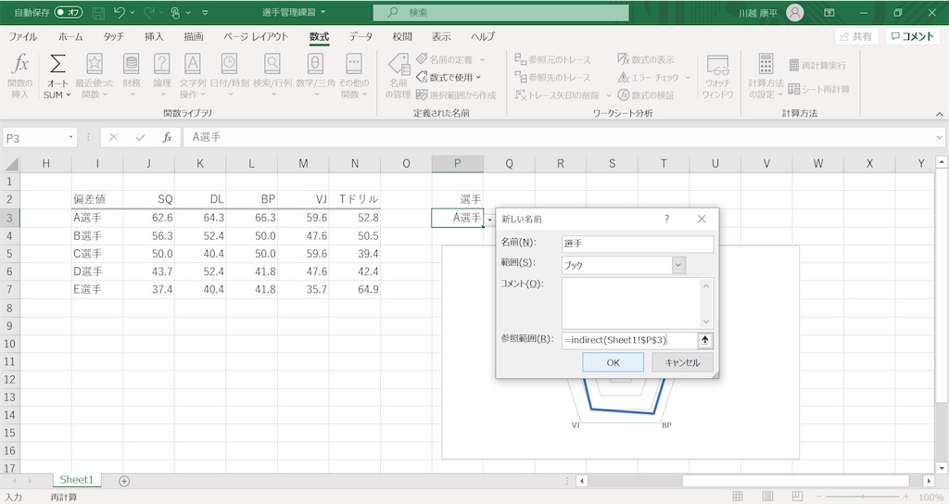Collapse the ribbon with chevron
The image size is (949, 504).
pos(940,114)
